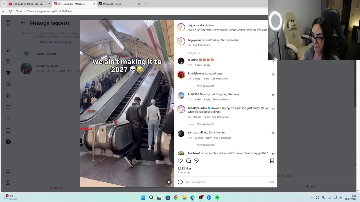Reload the page
This screenshot has height=202, width=360.
point(10,11)
